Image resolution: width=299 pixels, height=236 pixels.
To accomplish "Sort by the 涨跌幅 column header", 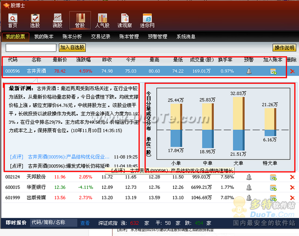I will (x=84, y=60).
